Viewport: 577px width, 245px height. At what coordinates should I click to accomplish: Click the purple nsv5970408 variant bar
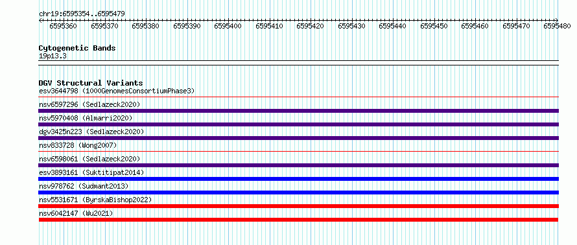298,124
